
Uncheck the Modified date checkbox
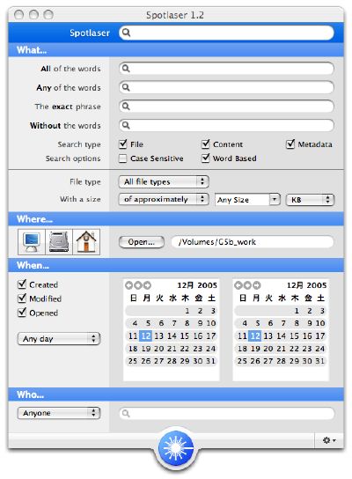coord(22,298)
